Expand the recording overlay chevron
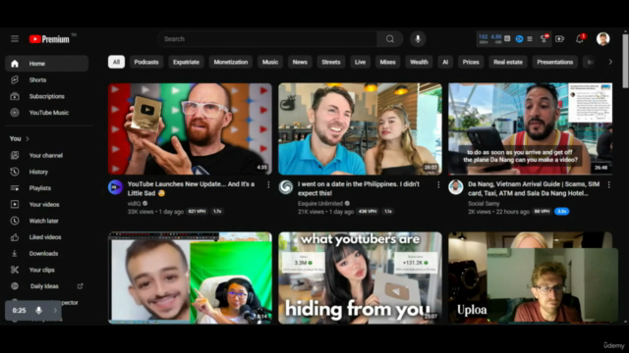Screen dimensions: 629x353 point(55,311)
